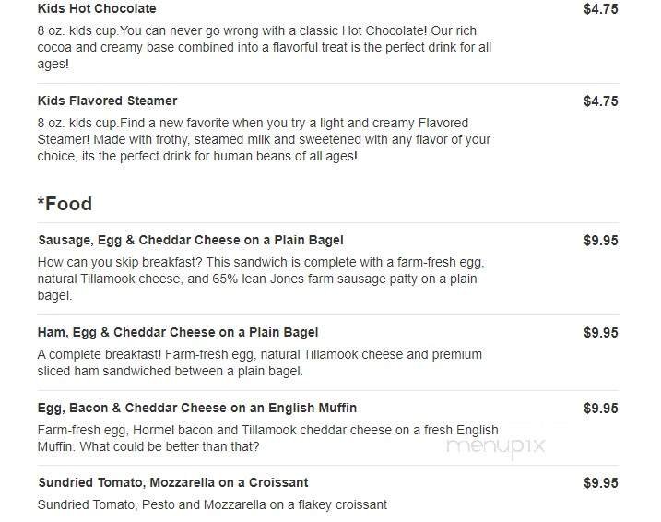Click the flakey croissant description line
The image size is (661, 522).
212,504
